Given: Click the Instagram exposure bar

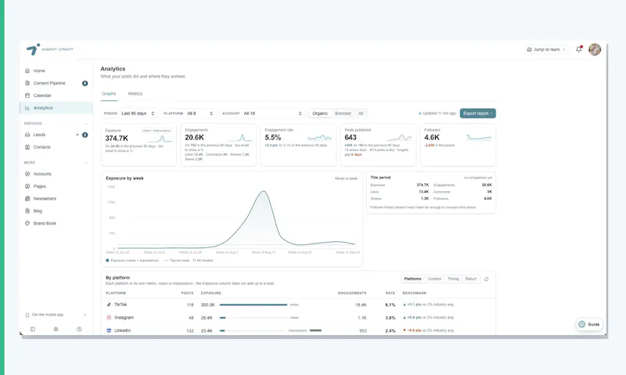Looking at the screenshot, I should click(x=253, y=318).
